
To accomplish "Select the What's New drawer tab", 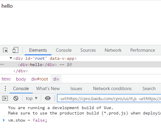I will pyautogui.click(x=48, y=89).
